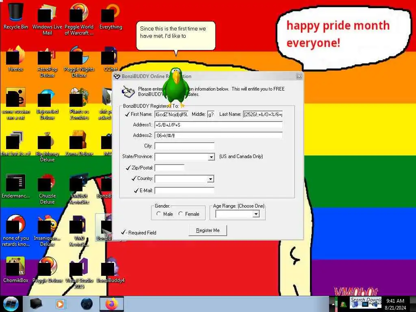Select the 'some russian ran a rat' icon

pos(16,104)
